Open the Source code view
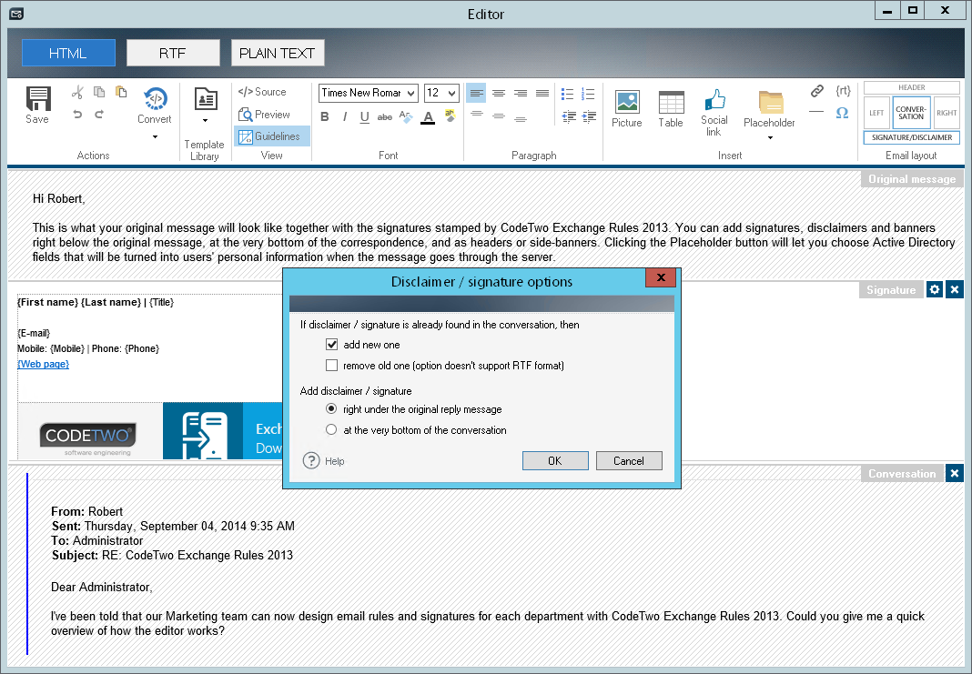Screen dimensions: 972x674 tap(262, 92)
